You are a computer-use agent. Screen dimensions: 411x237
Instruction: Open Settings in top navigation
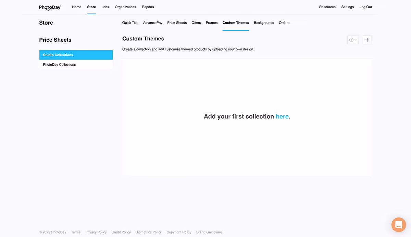(348, 7)
